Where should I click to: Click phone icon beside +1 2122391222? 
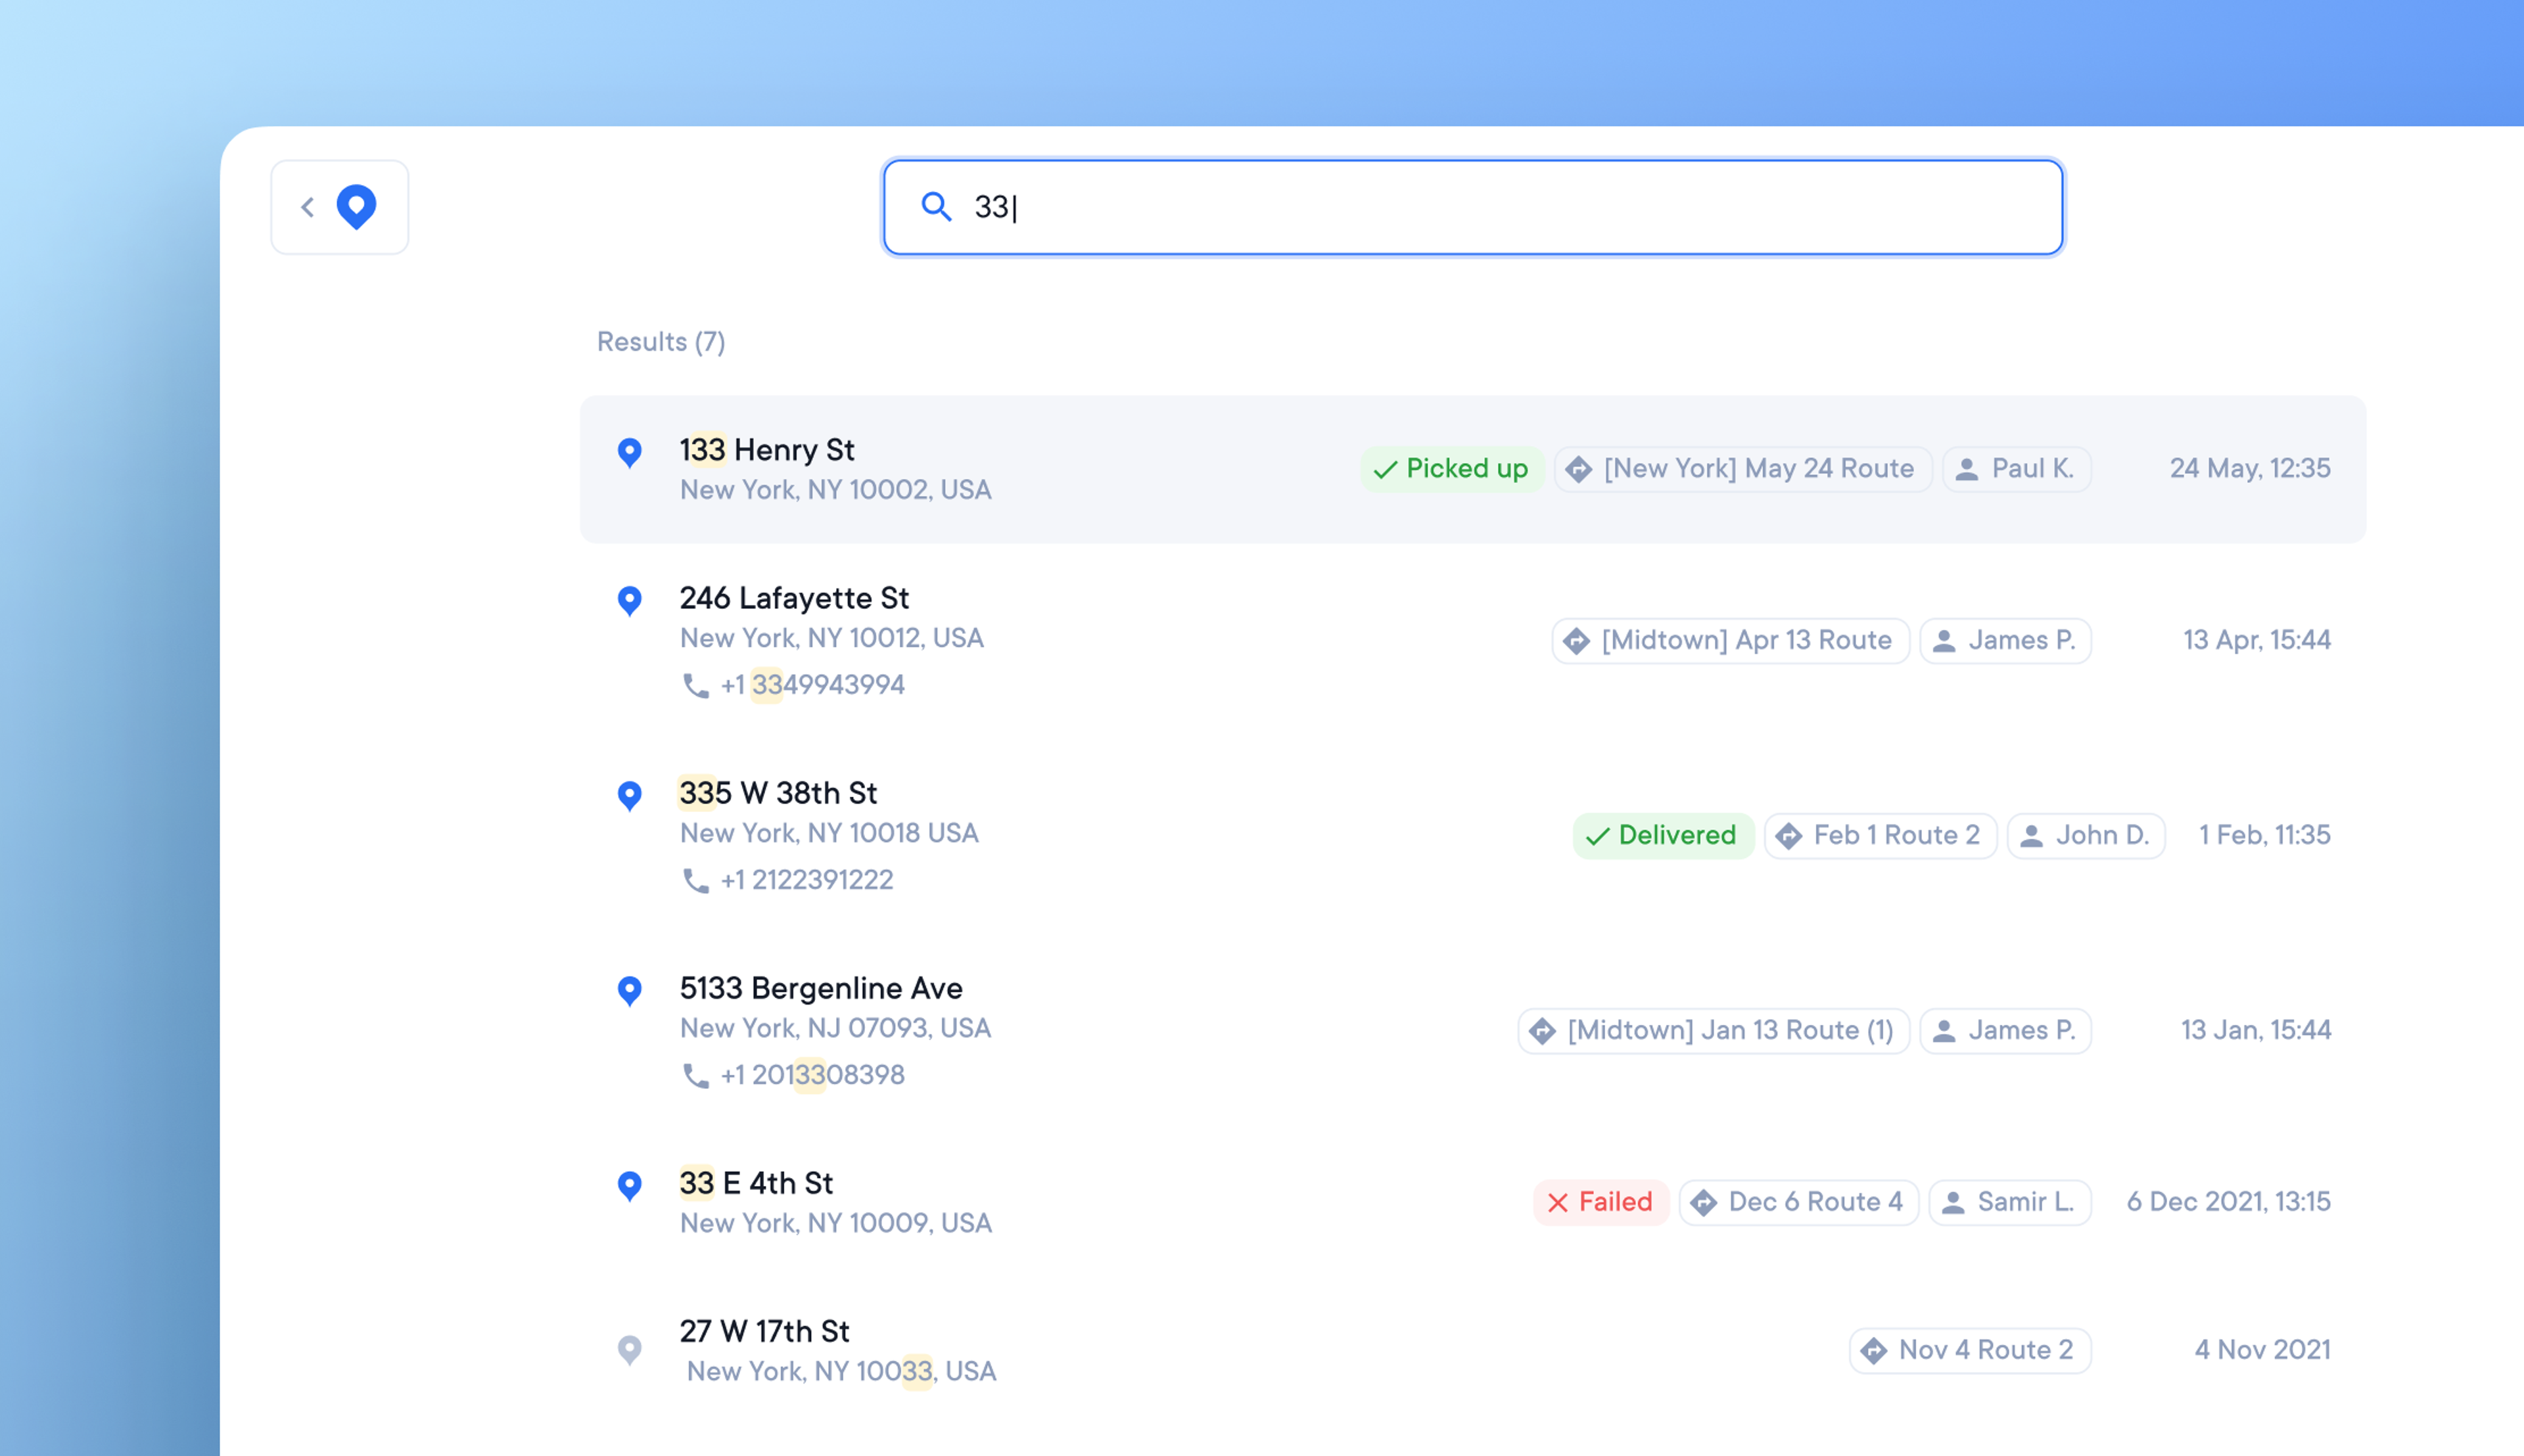695,880
